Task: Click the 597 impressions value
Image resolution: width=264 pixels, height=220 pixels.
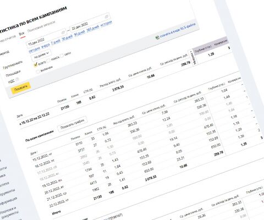Action: 91,176
